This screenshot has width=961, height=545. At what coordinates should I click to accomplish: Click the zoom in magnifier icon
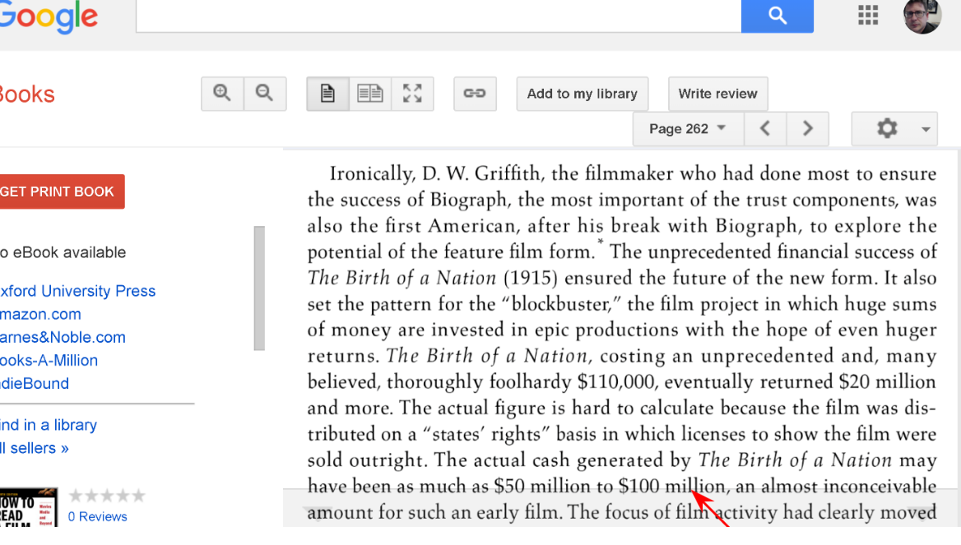click(x=222, y=94)
